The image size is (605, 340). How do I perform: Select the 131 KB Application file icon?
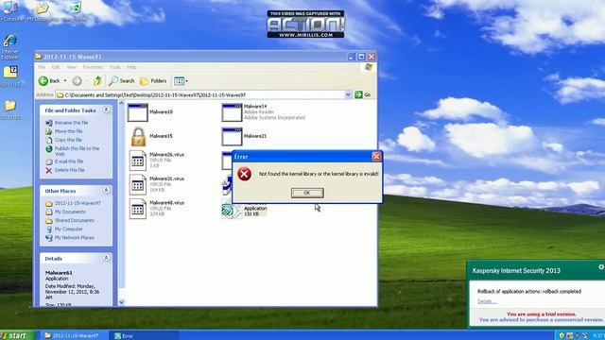tap(232, 211)
